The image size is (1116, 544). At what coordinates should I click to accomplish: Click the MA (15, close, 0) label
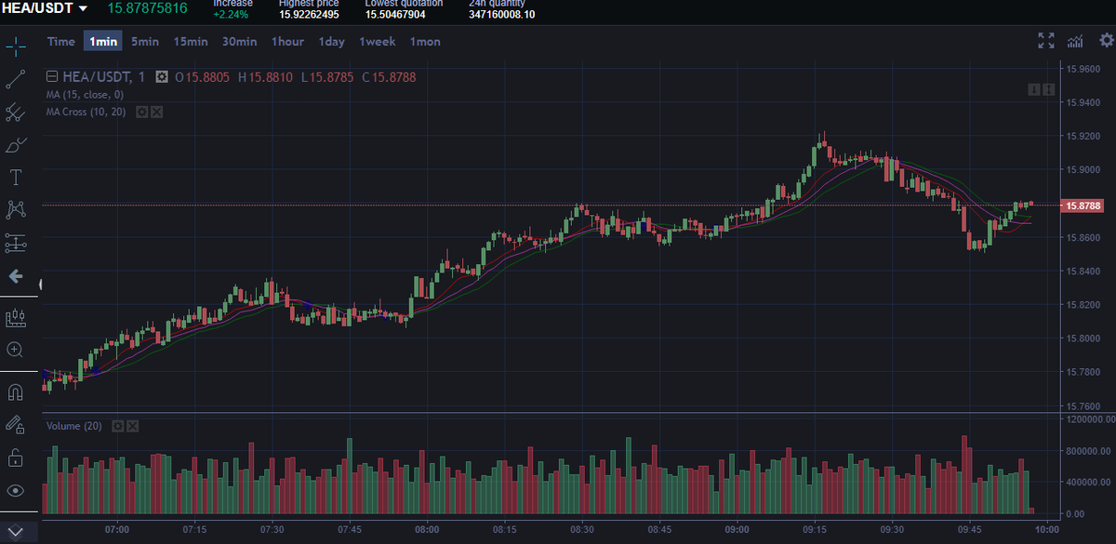point(85,94)
